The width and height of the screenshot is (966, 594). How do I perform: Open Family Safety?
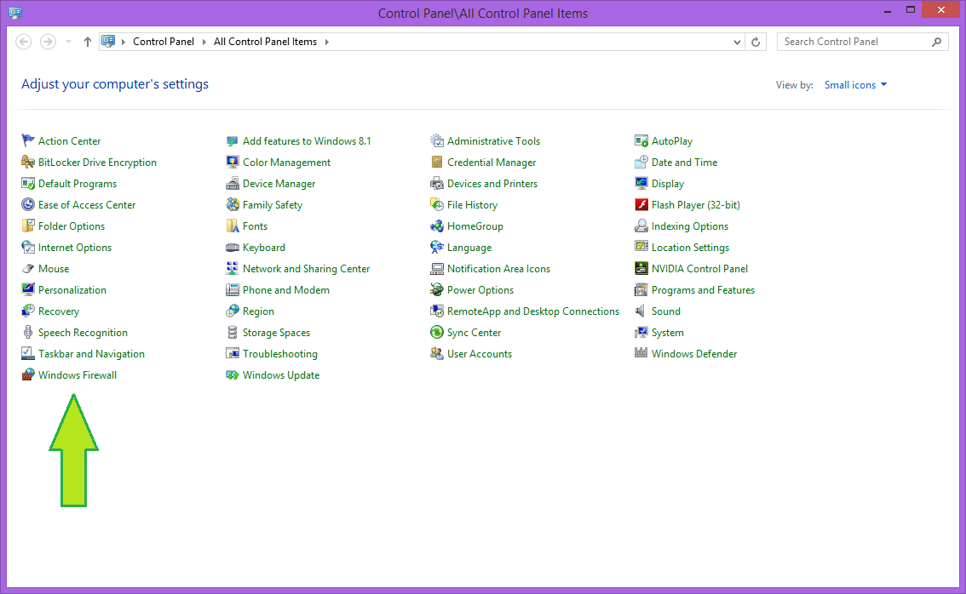pyautogui.click(x=273, y=205)
